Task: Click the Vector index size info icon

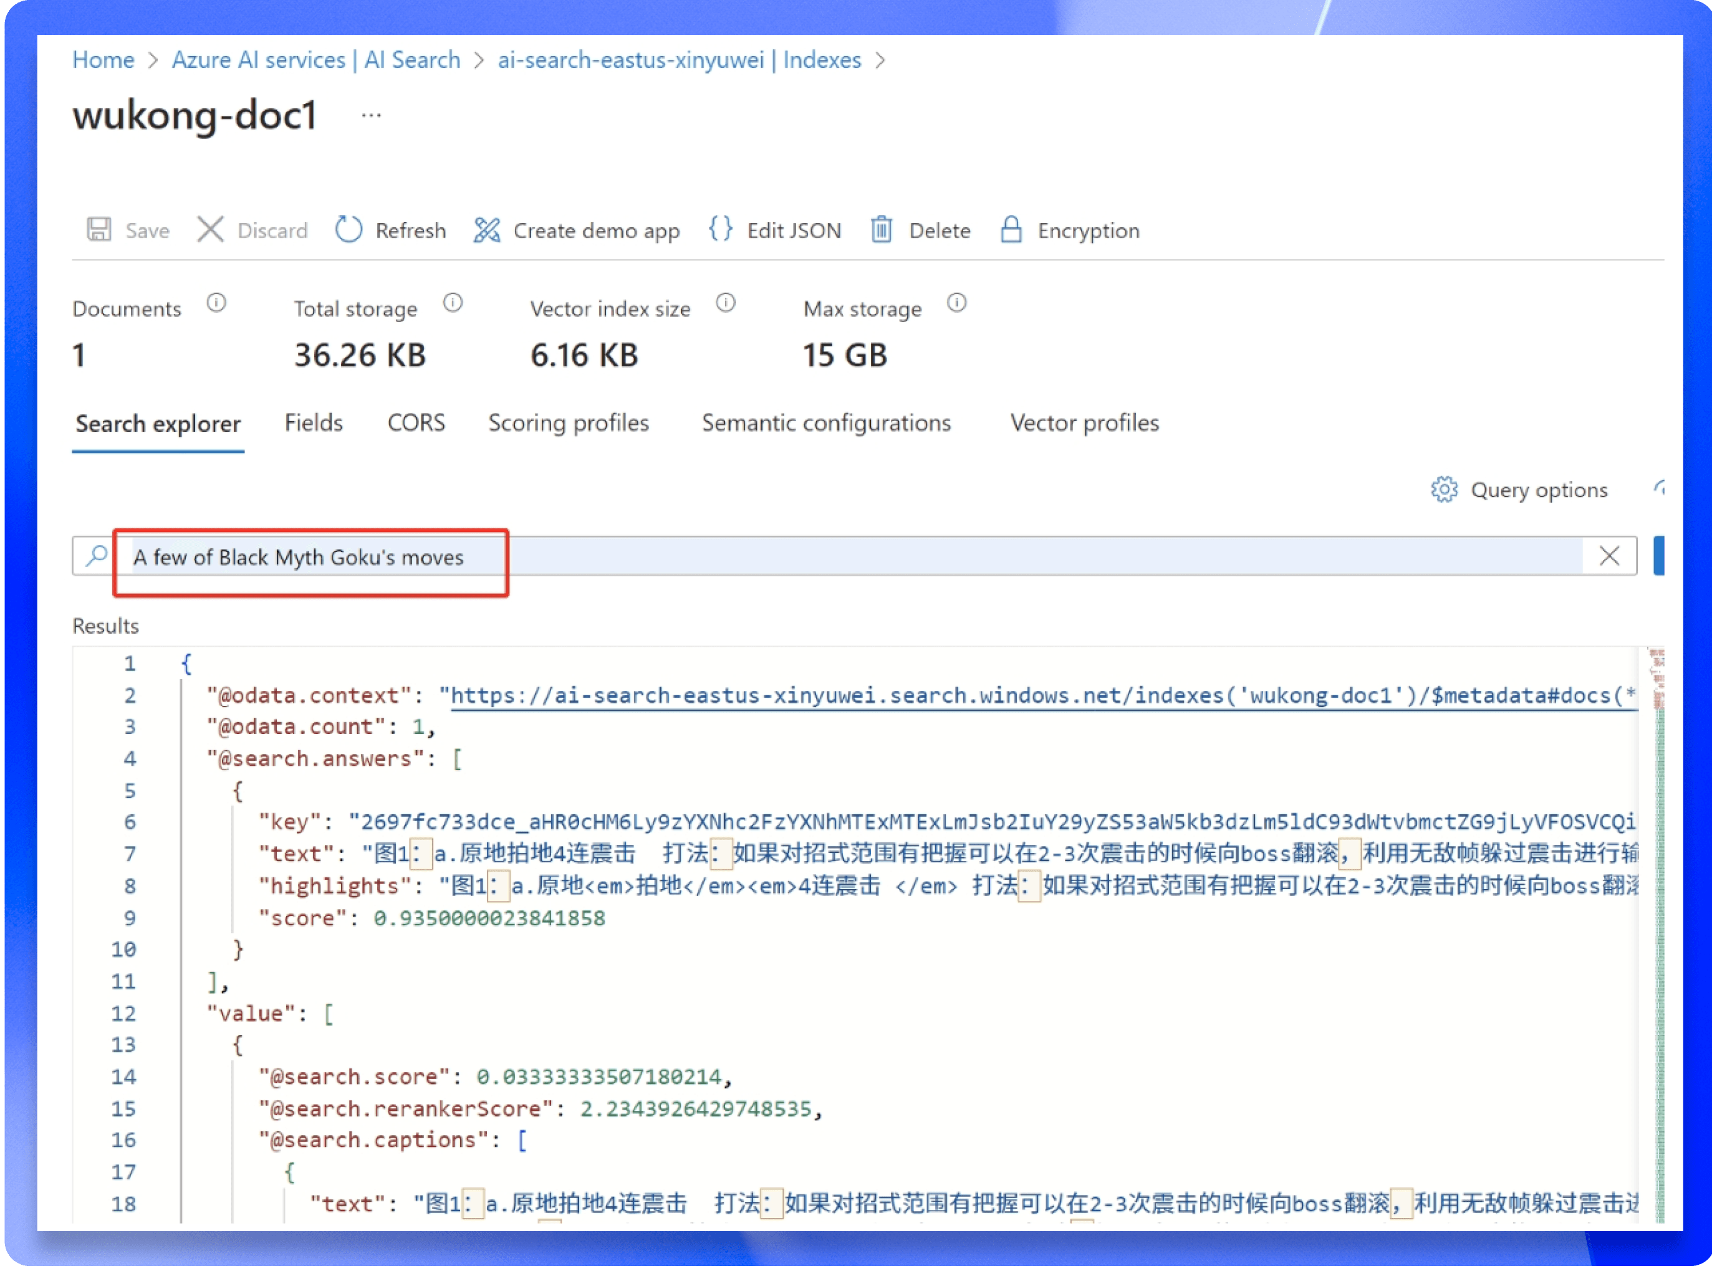Action: (x=725, y=303)
